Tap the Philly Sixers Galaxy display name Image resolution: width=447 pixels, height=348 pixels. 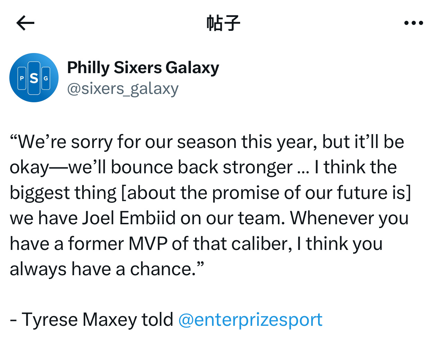pyautogui.click(x=143, y=68)
